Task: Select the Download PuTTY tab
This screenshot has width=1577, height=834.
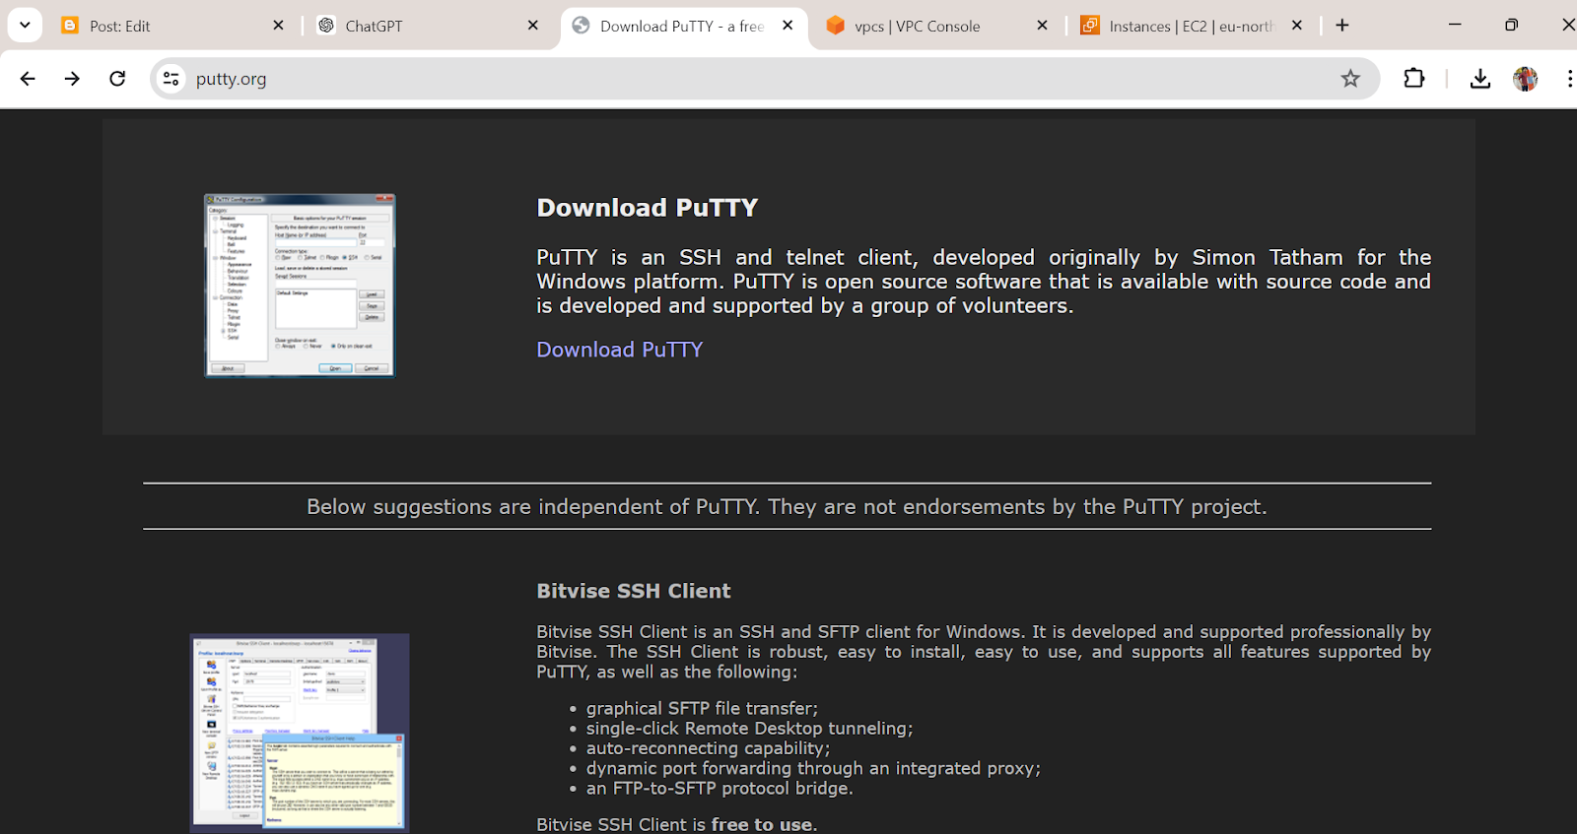Action: tap(683, 26)
